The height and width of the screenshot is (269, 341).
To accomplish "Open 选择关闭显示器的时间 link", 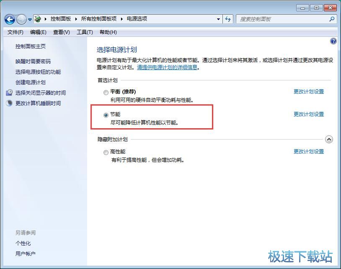I will click(41, 93).
